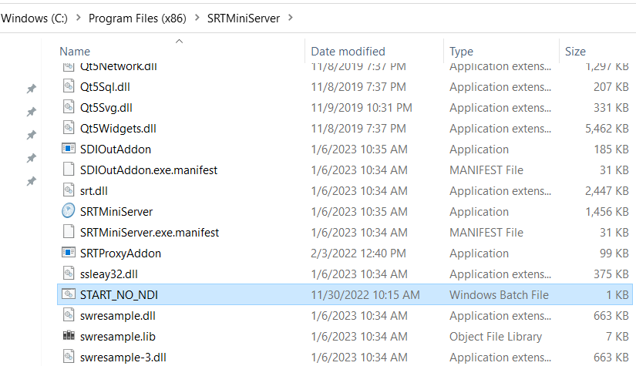The image size is (636, 366).
Task: Click the Windows Batch File type cell
Action: (x=499, y=294)
